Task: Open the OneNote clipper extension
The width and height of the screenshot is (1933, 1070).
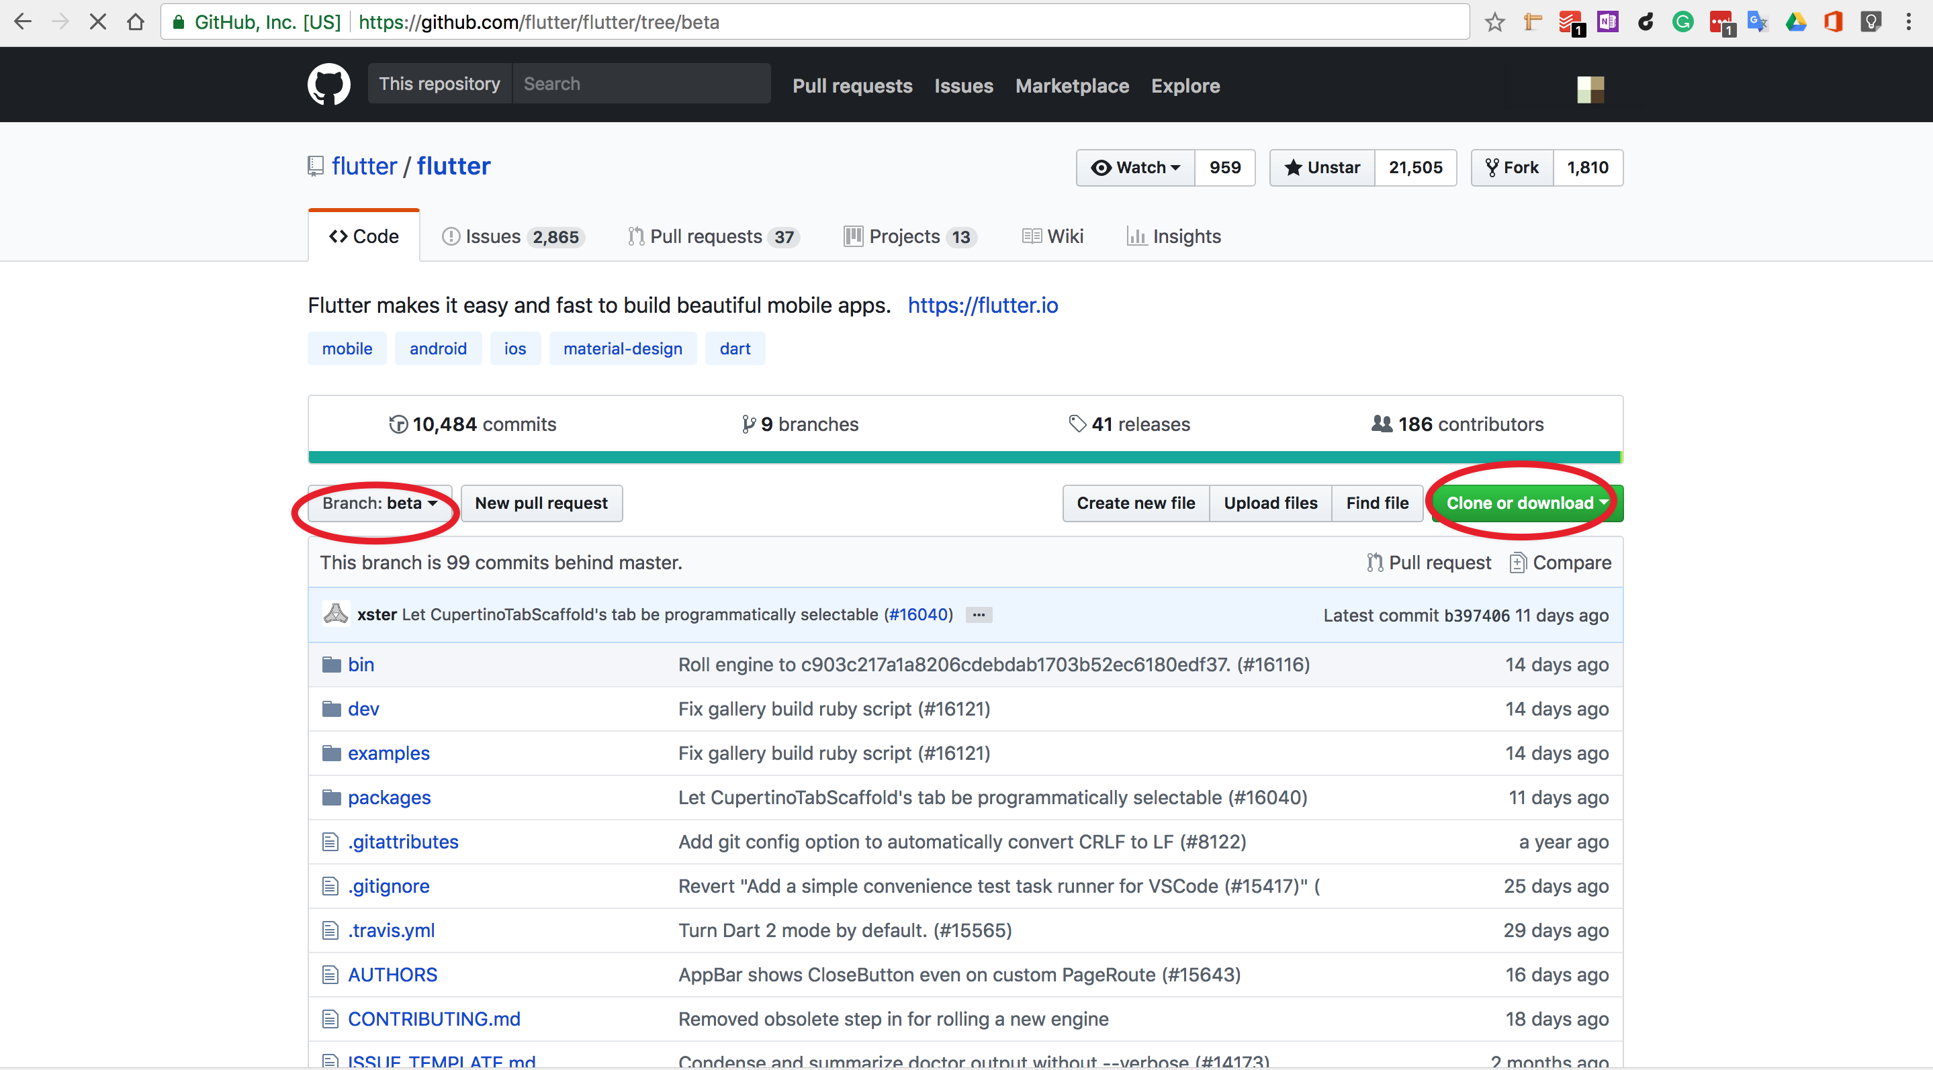Action: 1608,21
